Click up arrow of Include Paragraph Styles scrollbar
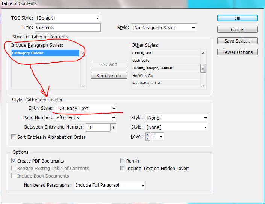Screen dimensions: 265x204 pyautogui.click(x=83, y=53)
